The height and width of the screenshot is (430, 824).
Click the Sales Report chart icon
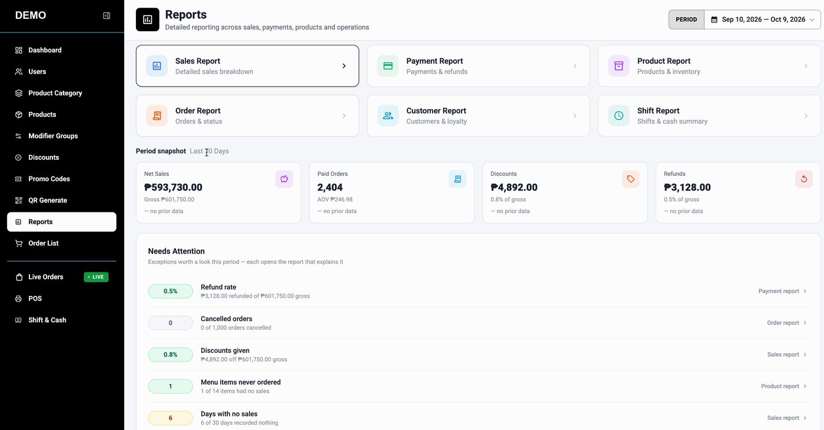157,66
